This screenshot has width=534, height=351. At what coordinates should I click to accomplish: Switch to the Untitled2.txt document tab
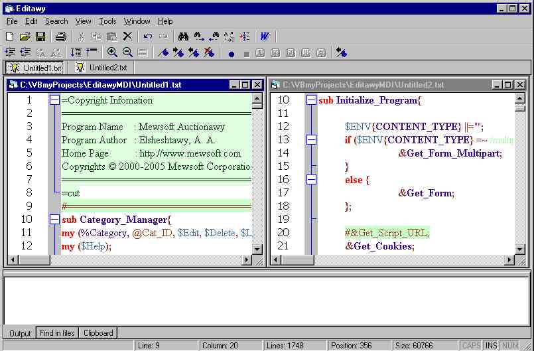tap(101, 68)
